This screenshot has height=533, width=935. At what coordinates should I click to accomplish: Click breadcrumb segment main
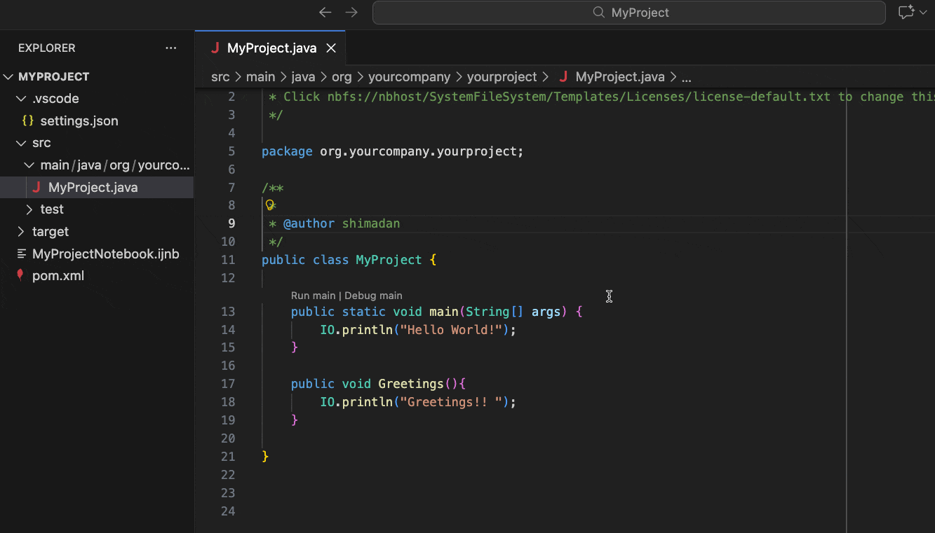(x=260, y=77)
